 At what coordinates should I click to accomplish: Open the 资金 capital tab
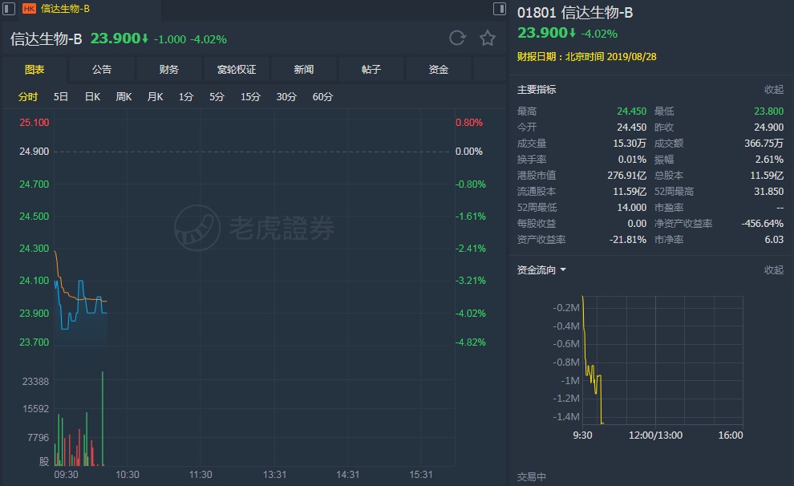coord(439,70)
